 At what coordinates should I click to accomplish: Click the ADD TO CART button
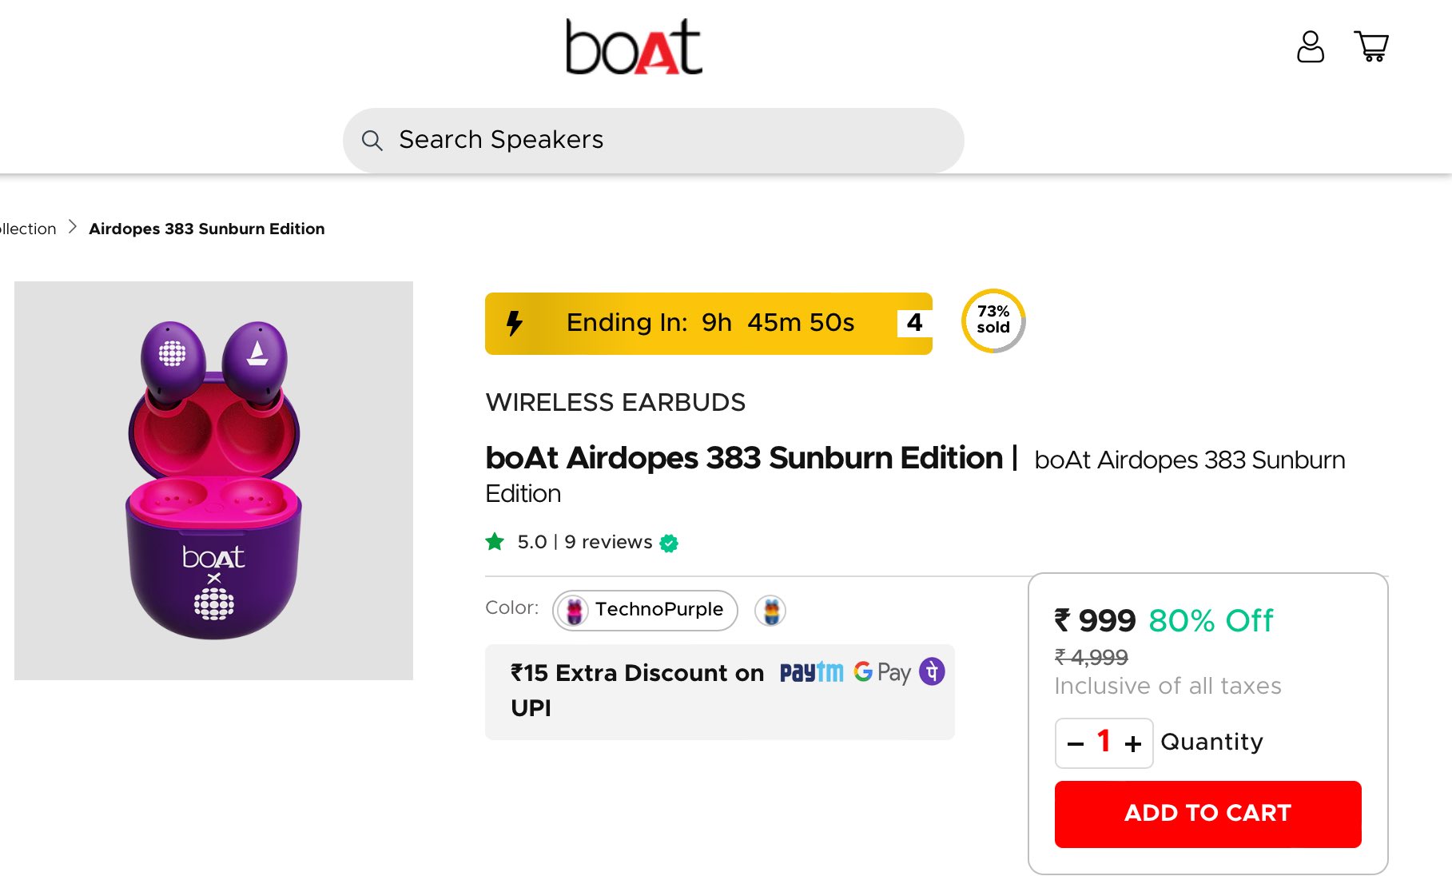coord(1207,814)
